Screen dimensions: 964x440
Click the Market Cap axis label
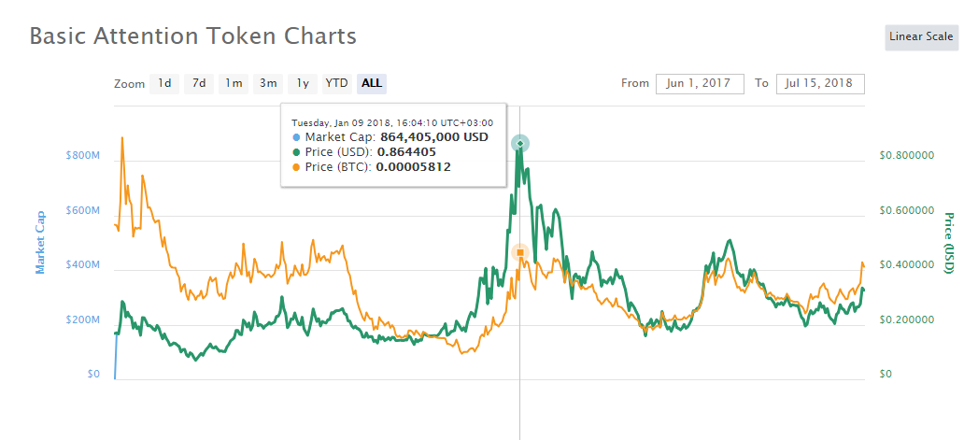(x=40, y=242)
